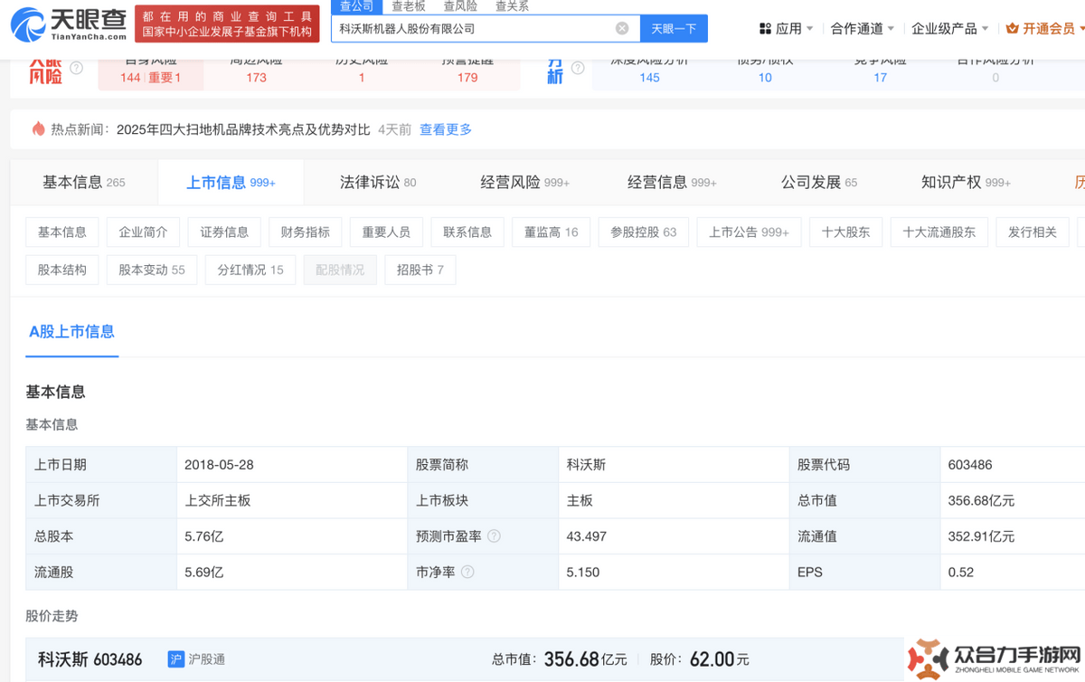The height and width of the screenshot is (682, 1085).
Task: Click the 科沃斯 603486 stock title
Action: tap(90, 659)
